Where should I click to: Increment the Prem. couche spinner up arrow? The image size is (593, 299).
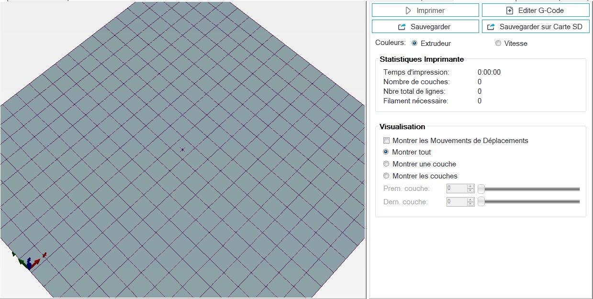[x=471, y=187]
